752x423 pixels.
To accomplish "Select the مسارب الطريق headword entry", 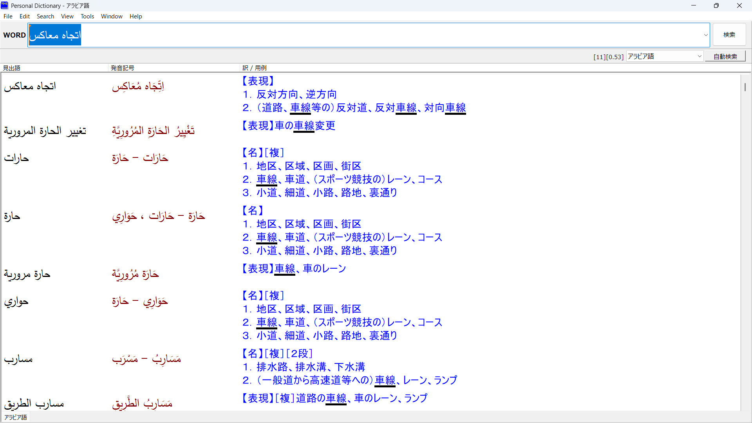I will pos(34,404).
